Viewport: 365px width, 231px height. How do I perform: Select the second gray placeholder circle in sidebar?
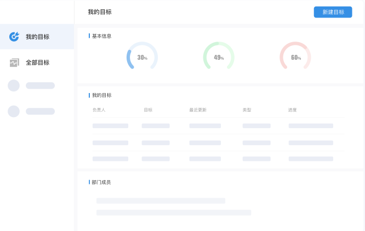click(14, 111)
